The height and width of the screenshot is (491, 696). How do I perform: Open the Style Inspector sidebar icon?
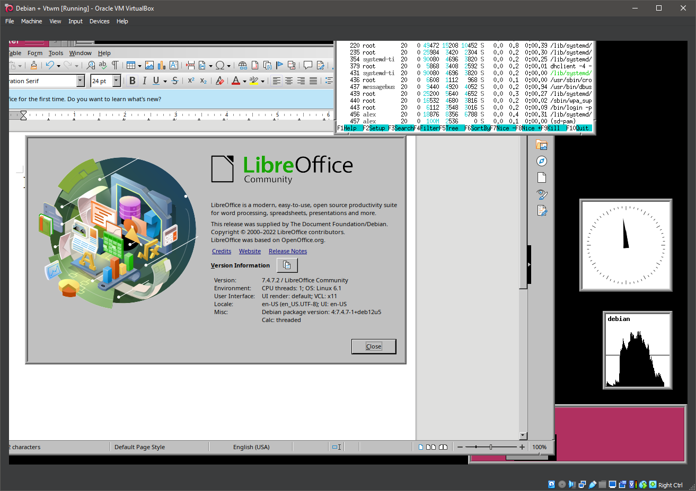[541, 194]
